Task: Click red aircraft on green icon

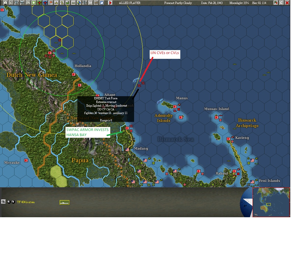Action: (x=39, y=3)
